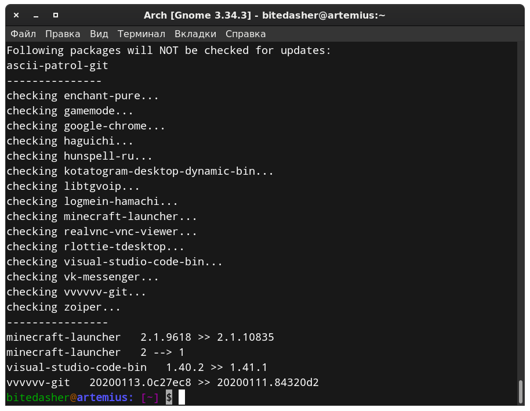Click version number '2.1.10835'
This screenshot has height=411, width=530.
pyautogui.click(x=245, y=337)
